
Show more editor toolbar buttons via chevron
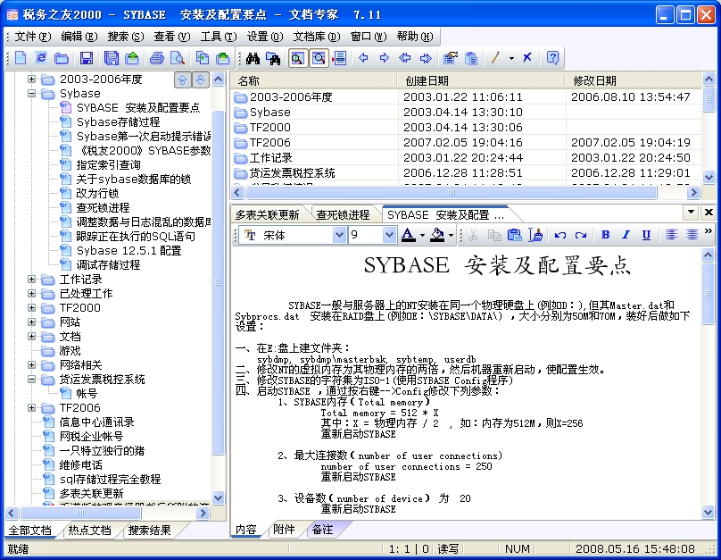tap(709, 232)
